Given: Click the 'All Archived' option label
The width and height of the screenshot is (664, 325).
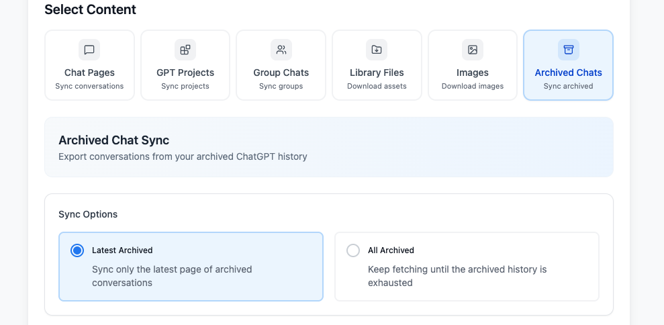Looking at the screenshot, I should coord(391,250).
